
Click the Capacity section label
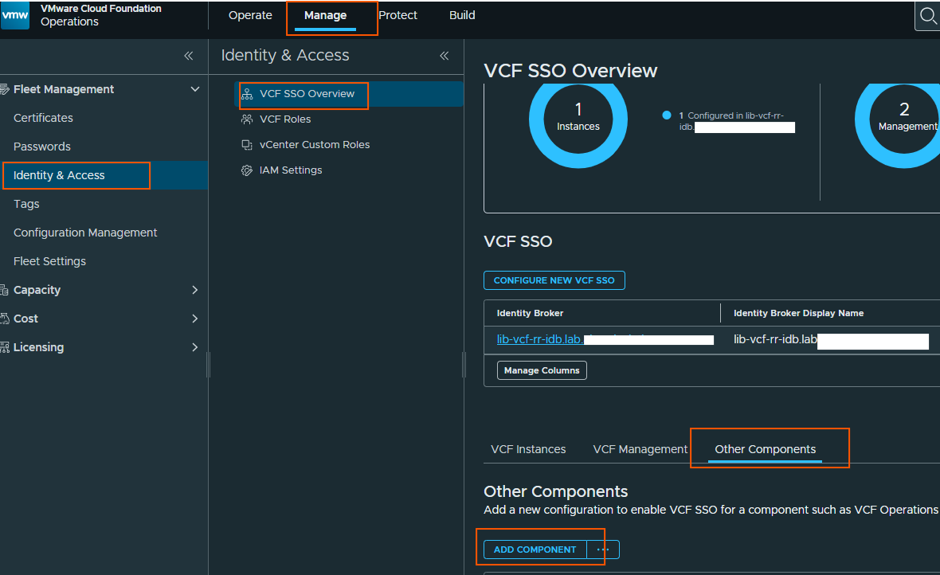[x=37, y=290]
